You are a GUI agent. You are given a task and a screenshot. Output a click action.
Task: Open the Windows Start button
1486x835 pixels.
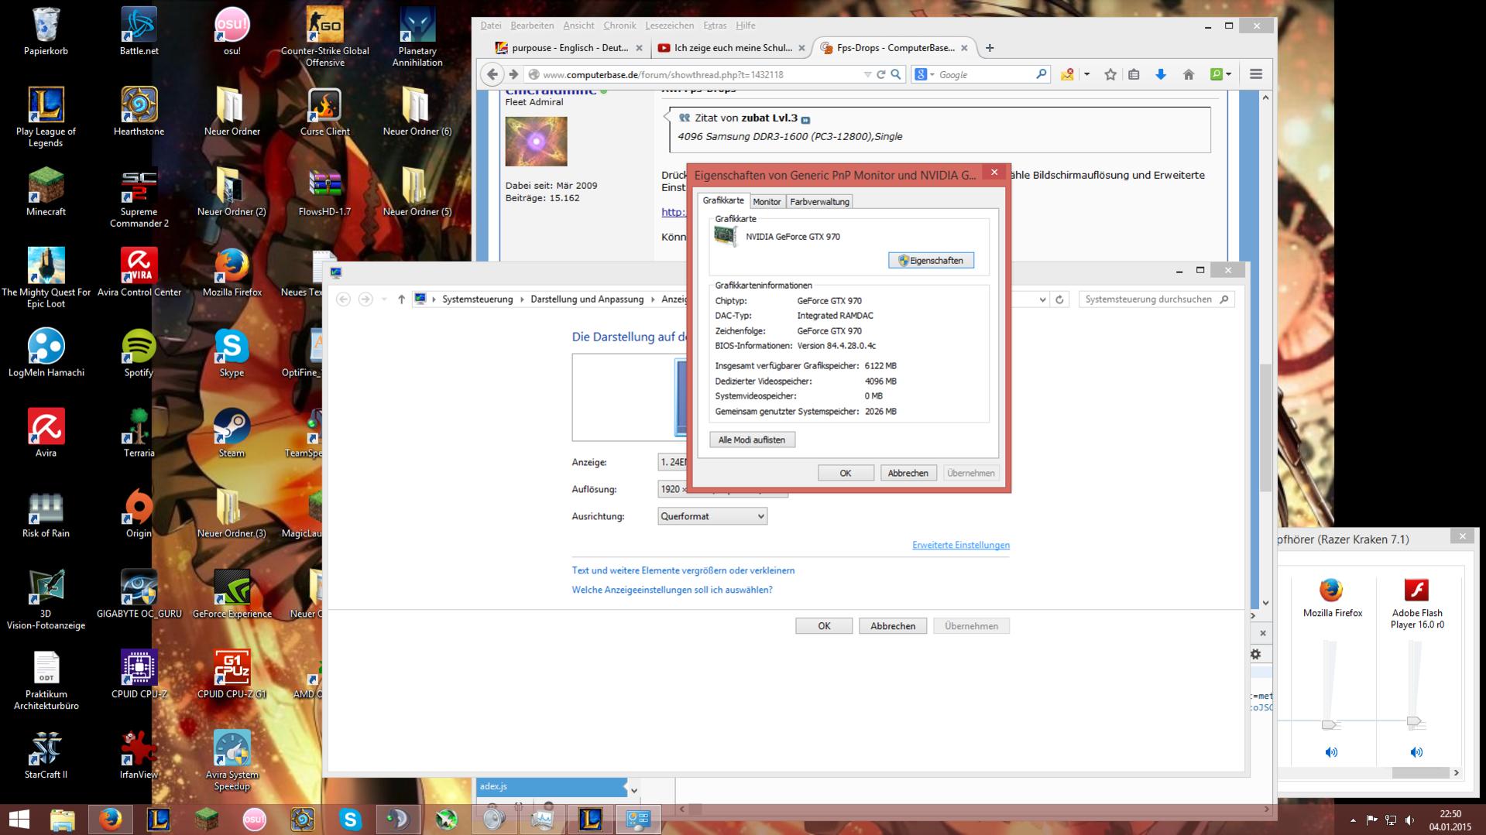pyautogui.click(x=19, y=820)
